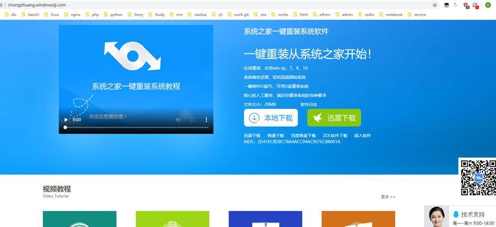Image resolution: width=496 pixels, height=227 pixels.
Task: Click the 文件大小: 29MB text
Action: (260, 104)
